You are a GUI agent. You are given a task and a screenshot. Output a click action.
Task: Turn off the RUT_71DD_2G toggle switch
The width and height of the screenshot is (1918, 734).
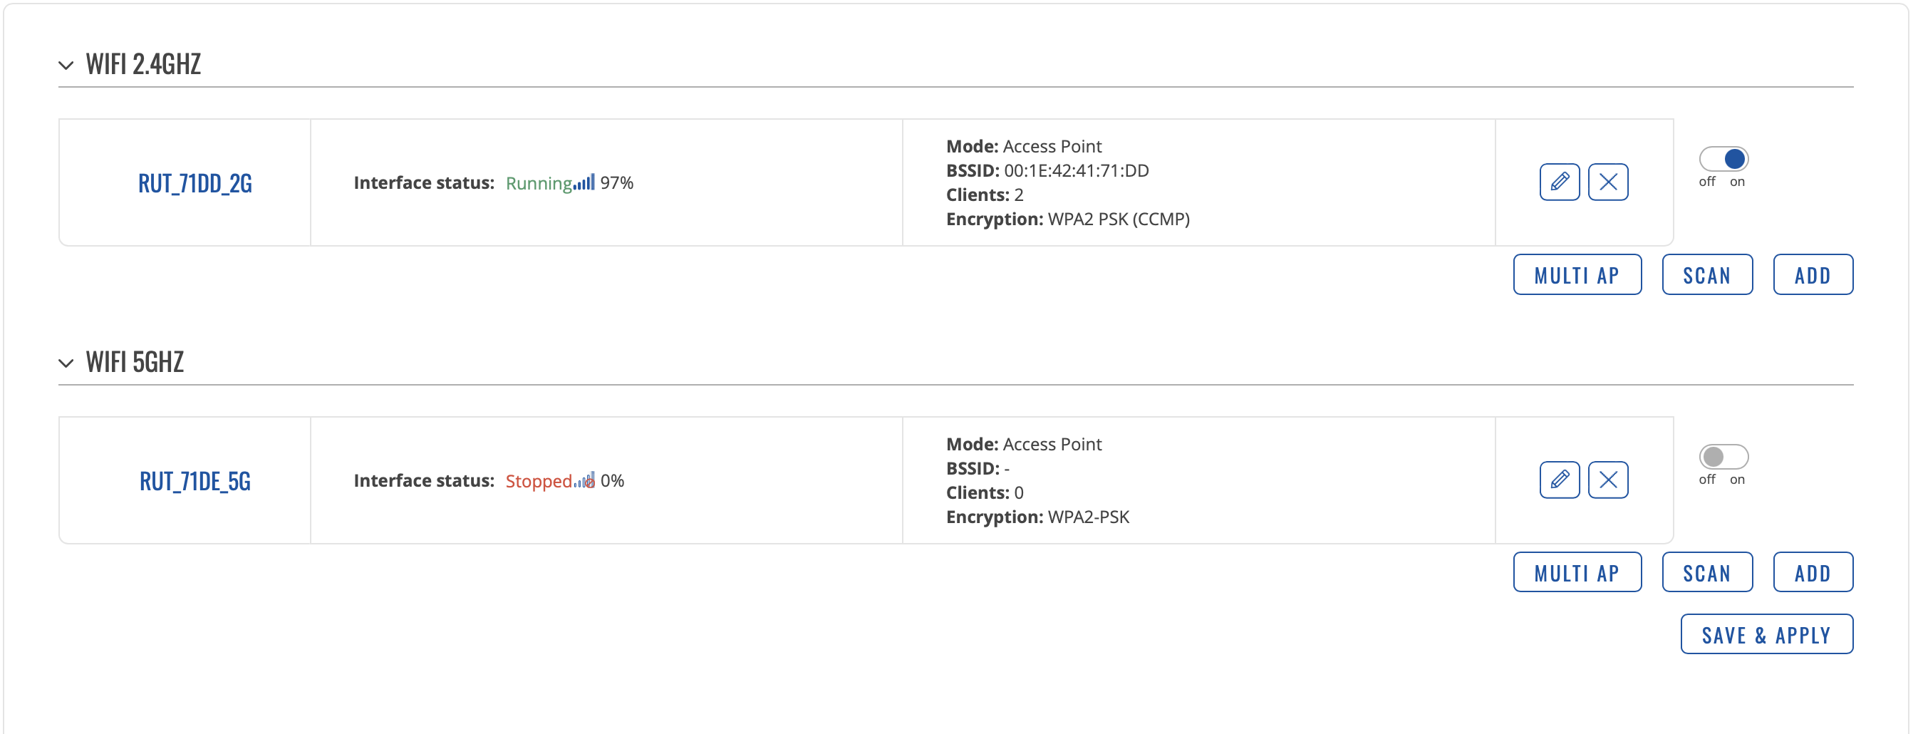(1723, 159)
